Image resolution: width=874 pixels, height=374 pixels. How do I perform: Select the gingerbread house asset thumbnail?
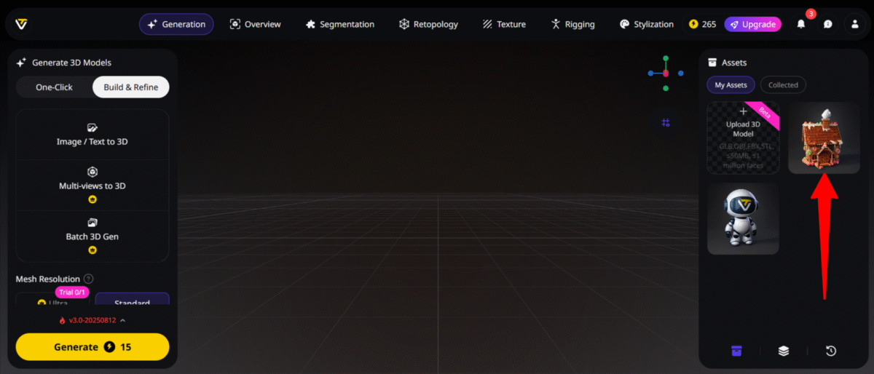824,138
